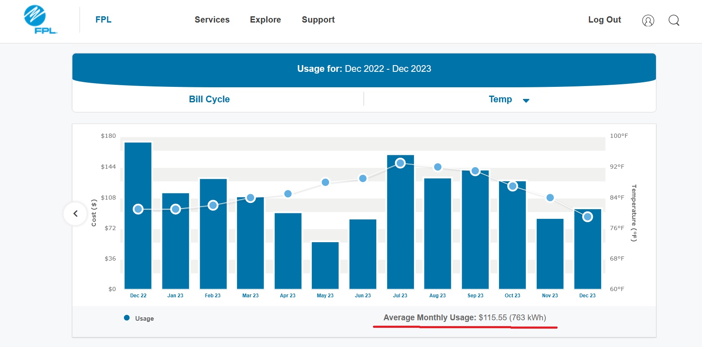Click the FPL text link
The height and width of the screenshot is (347, 702).
(103, 20)
